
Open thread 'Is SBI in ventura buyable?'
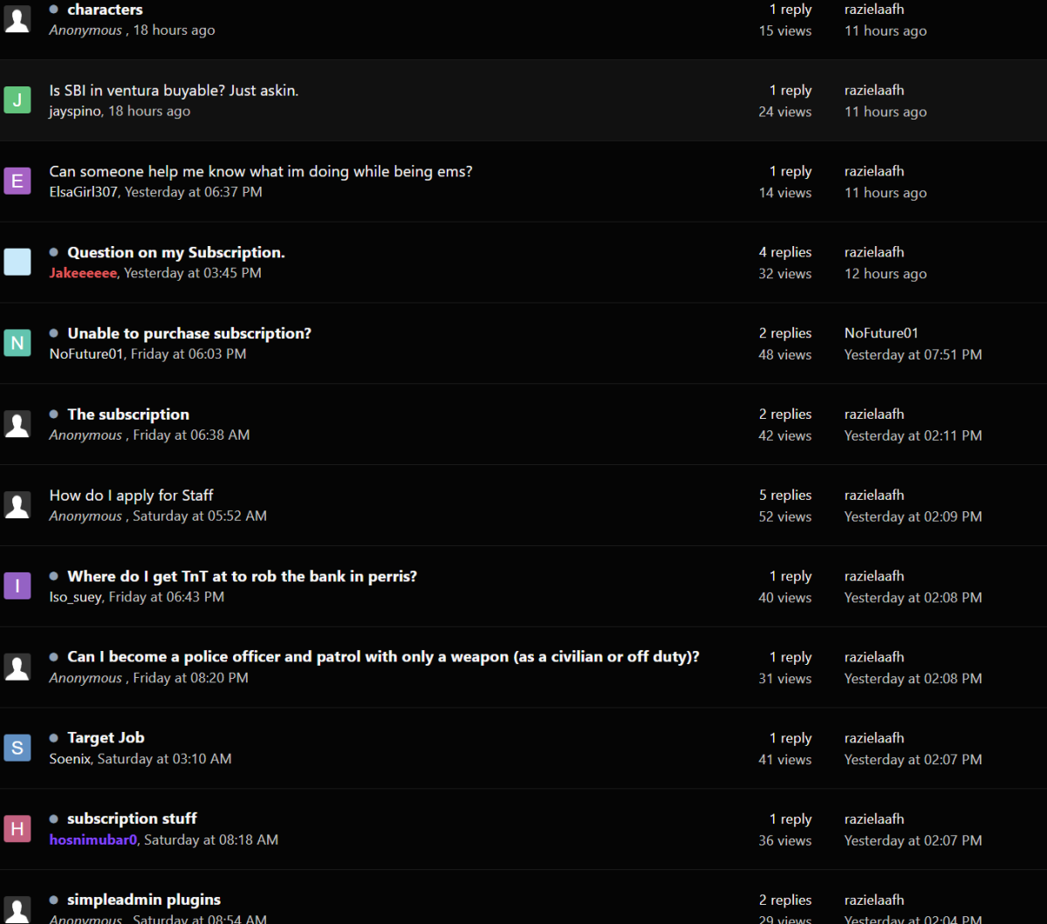point(174,91)
